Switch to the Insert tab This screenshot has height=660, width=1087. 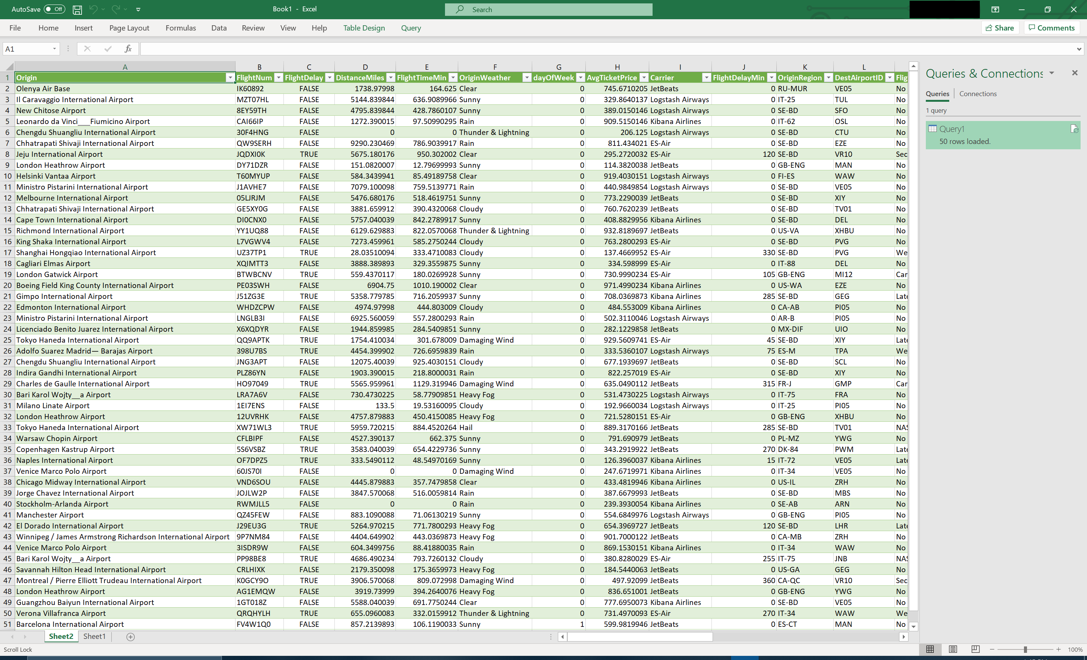(83, 28)
